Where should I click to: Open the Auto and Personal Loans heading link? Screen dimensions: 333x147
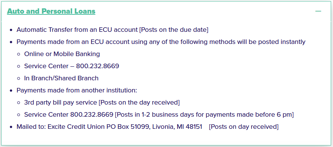pyautogui.click(x=51, y=11)
